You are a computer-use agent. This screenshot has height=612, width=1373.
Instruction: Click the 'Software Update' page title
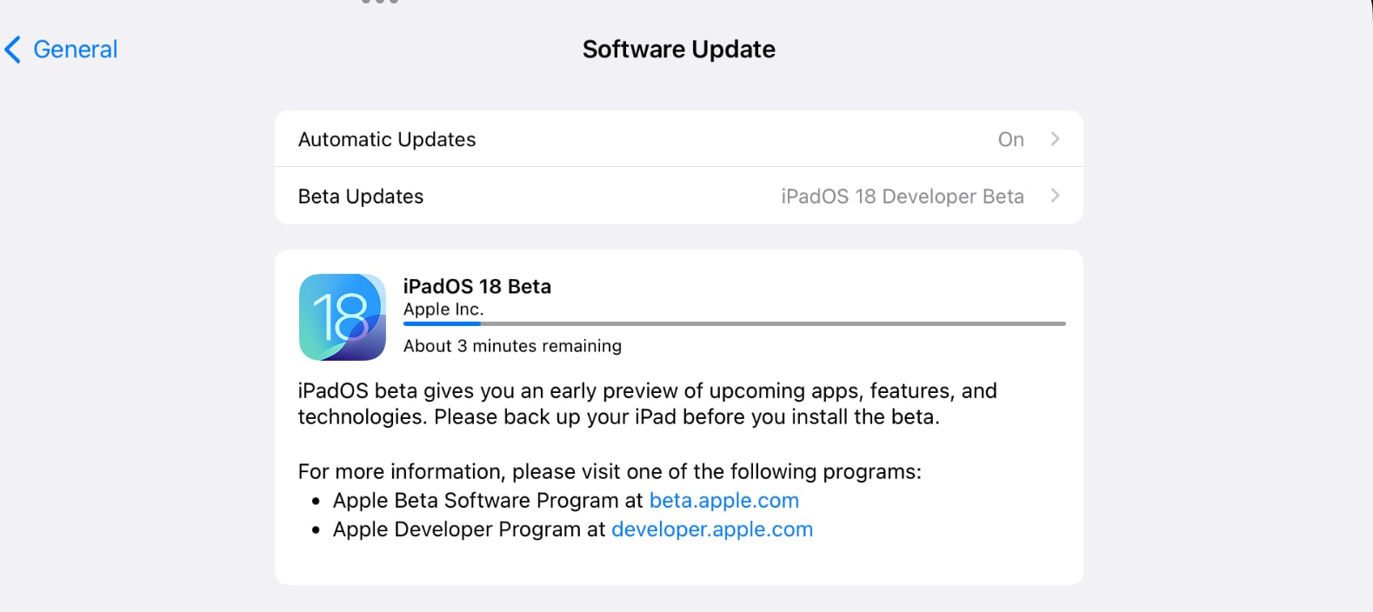[679, 50]
